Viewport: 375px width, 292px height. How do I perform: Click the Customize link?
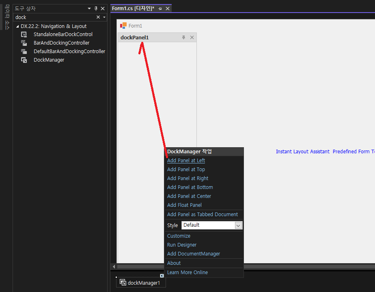(179, 236)
